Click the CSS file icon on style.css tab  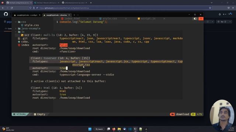click(x=100, y=19)
